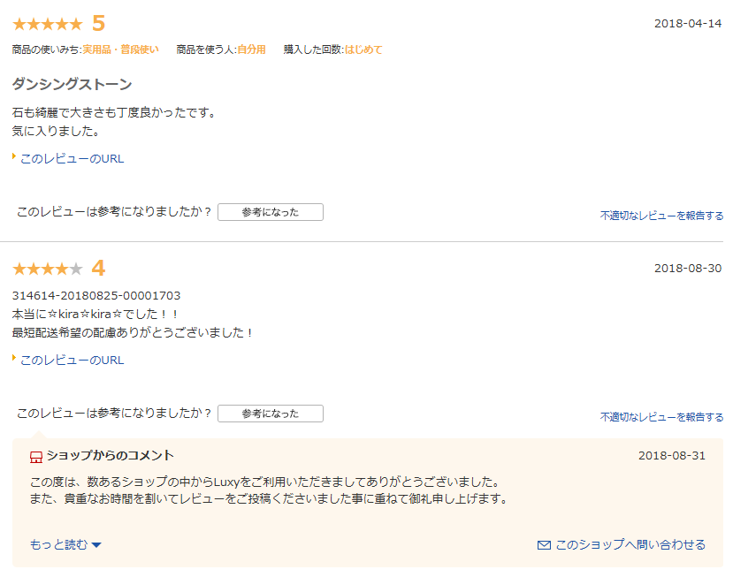Click the four-star rating of the second review
Image resolution: width=733 pixels, height=577 pixels.
[x=47, y=269]
